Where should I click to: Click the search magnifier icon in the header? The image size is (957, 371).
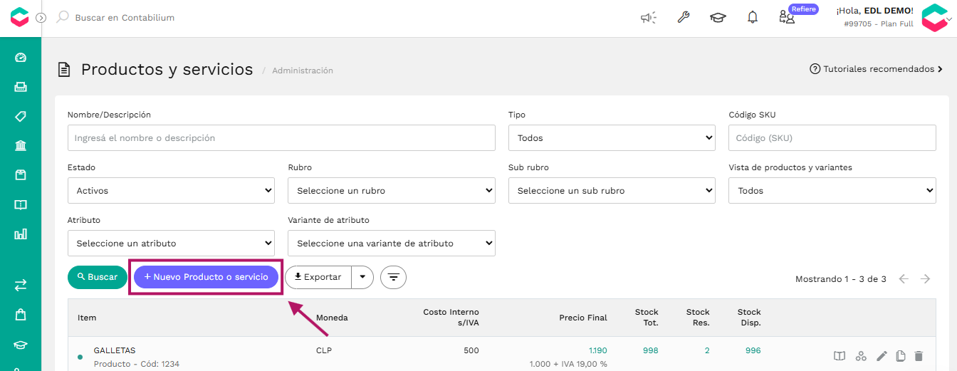(63, 17)
